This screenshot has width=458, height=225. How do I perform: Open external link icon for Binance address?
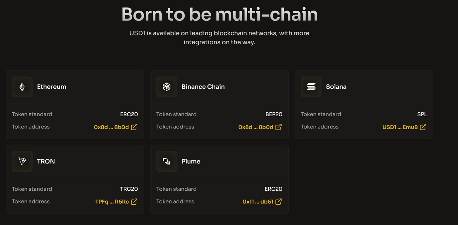[278, 127]
